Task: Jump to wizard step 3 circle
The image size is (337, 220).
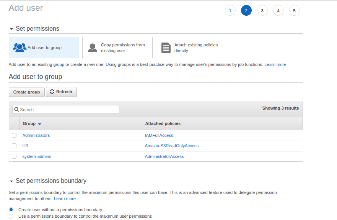Action: point(262,11)
